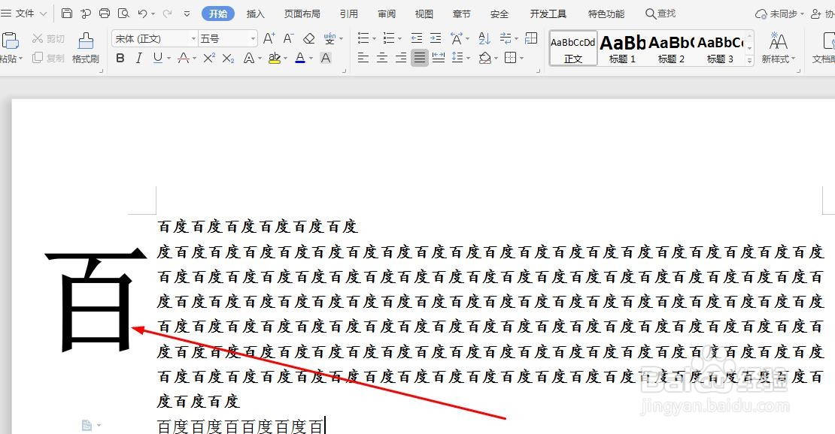Toggle underline formatting
This screenshot has height=434, width=835.
pyautogui.click(x=158, y=58)
